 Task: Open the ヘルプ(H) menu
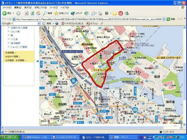(x=65, y=8)
